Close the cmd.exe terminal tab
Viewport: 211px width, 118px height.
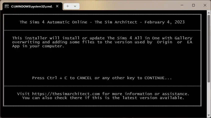(57, 6)
